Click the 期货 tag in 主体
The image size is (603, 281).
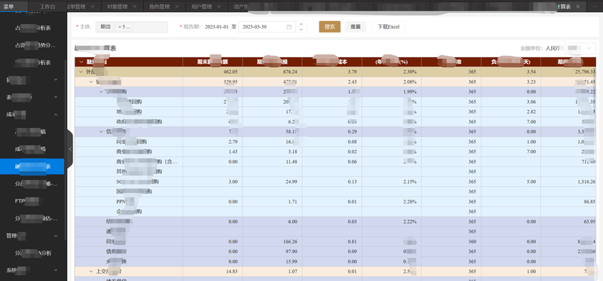tap(106, 27)
